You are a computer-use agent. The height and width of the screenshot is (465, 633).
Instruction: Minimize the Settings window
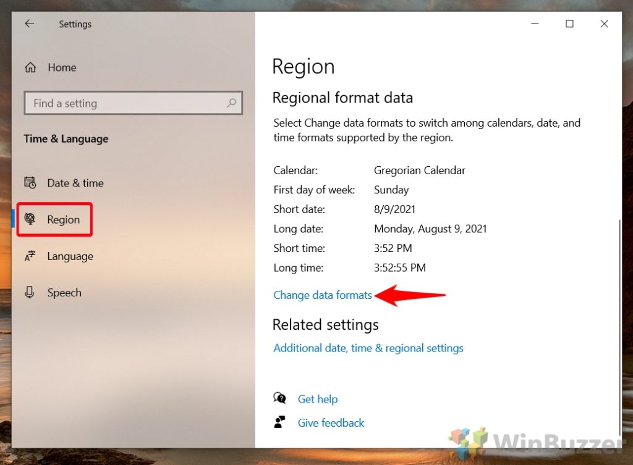point(535,24)
